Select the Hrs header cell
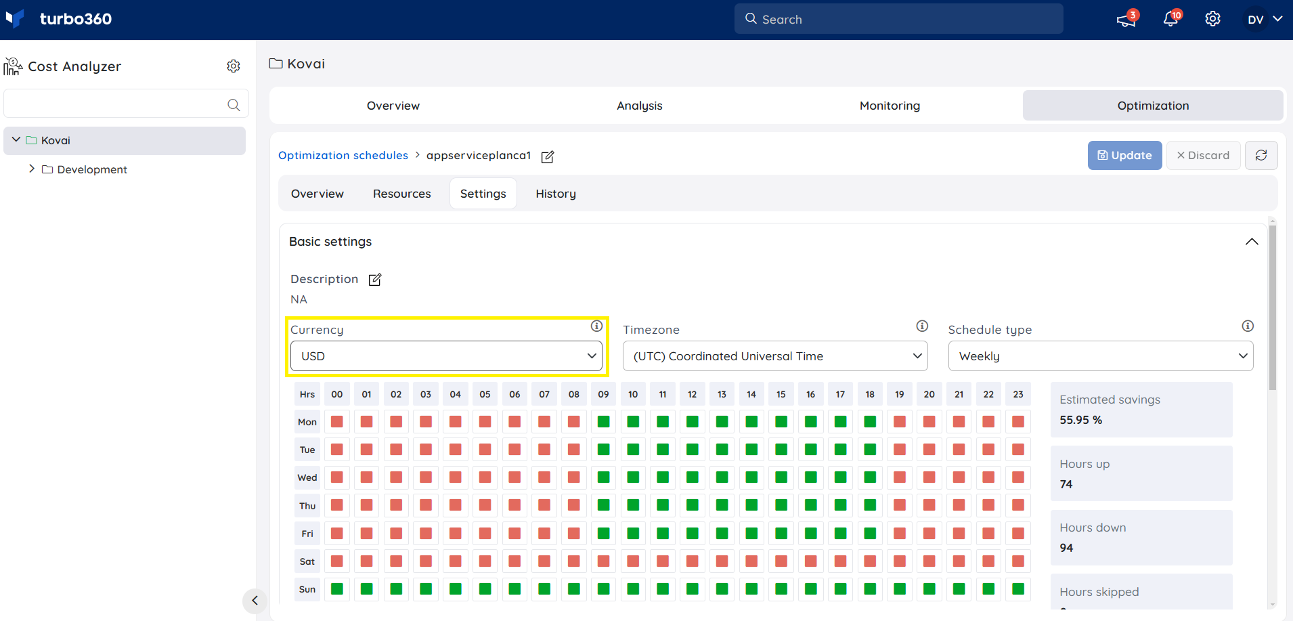The width and height of the screenshot is (1293, 621). pyautogui.click(x=307, y=394)
